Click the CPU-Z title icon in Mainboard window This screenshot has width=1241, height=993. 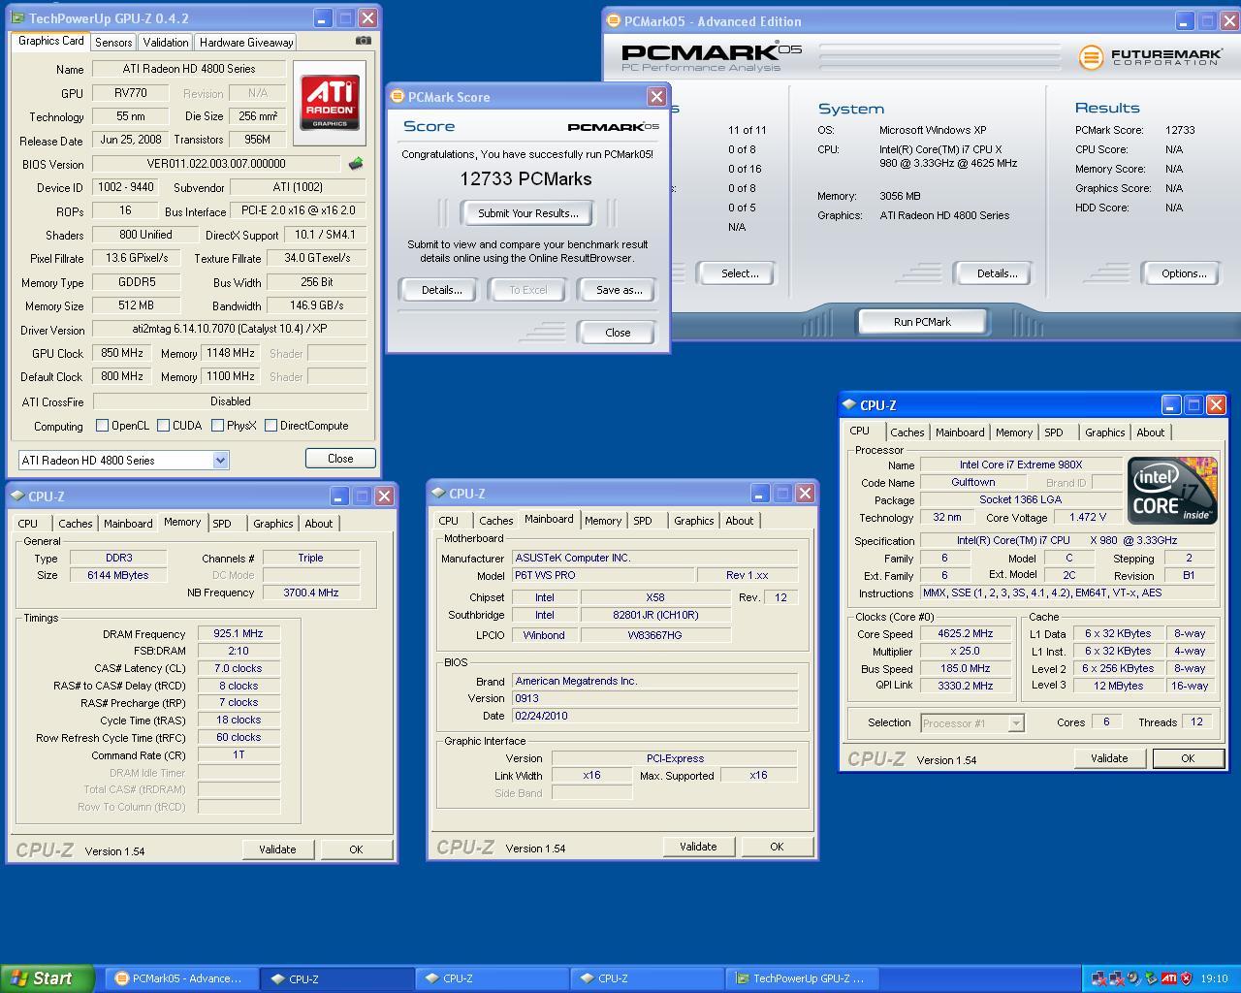click(x=439, y=494)
